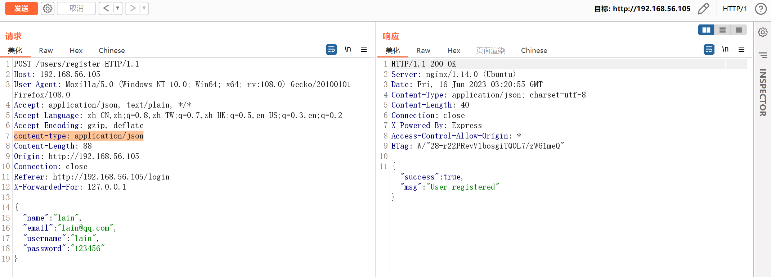The height and width of the screenshot is (277, 771).
Task: Switch response view to Hex tab
Action: 454,50
